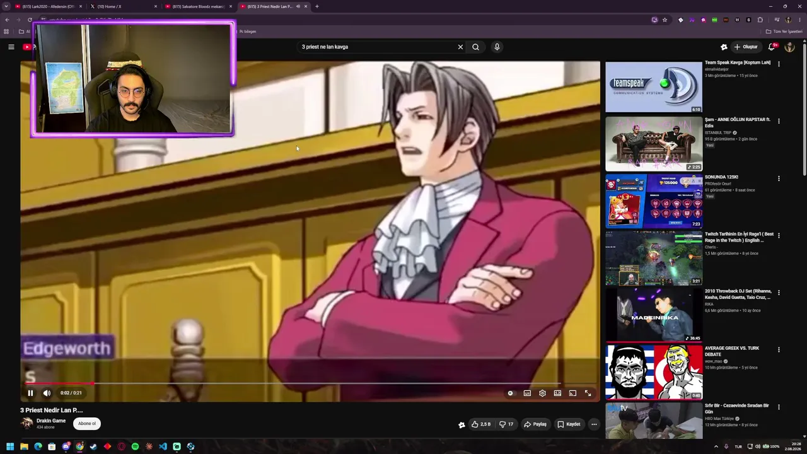Viewport: 807px width, 454px height.
Task: Clear the YouTube search query
Action: click(460, 47)
